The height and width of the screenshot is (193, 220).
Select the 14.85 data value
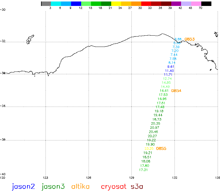pyautogui.click(x=166, y=83)
